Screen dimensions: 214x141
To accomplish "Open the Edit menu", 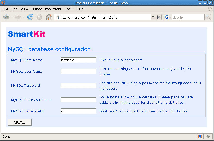I will coord(14,9).
